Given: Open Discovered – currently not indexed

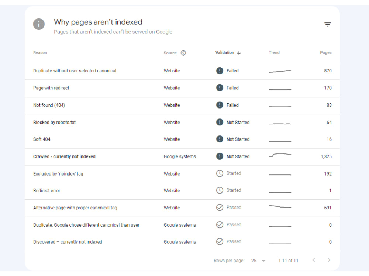Looking at the screenshot, I should (x=68, y=242).
